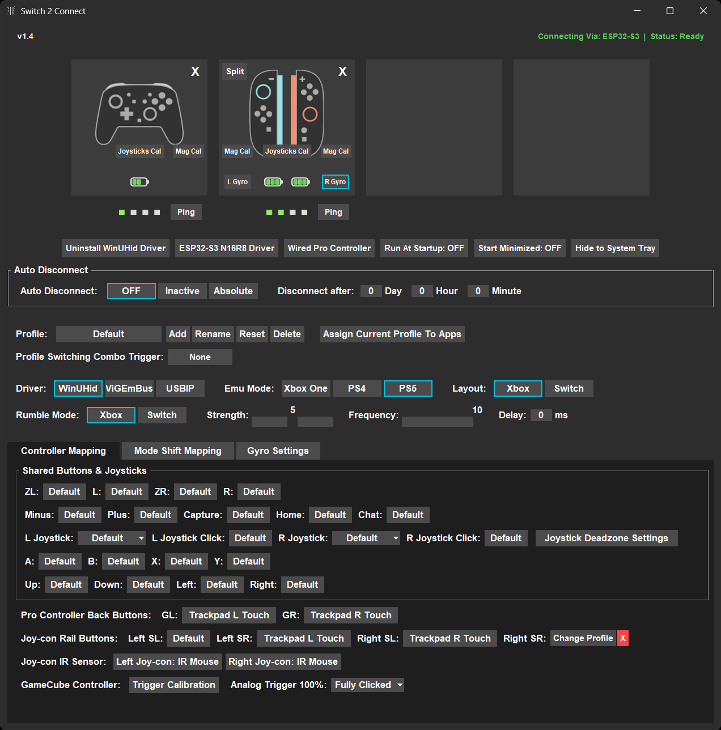Click the Pro Controller image
This screenshot has width=721, height=730.
[139, 113]
